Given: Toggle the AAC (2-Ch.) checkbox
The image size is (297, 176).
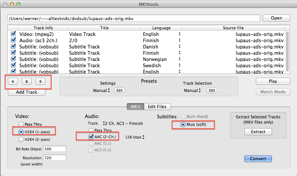Looking at the screenshot, I should point(91,137).
